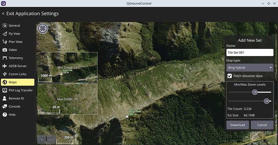Open the Telemetry settings page

(18, 58)
